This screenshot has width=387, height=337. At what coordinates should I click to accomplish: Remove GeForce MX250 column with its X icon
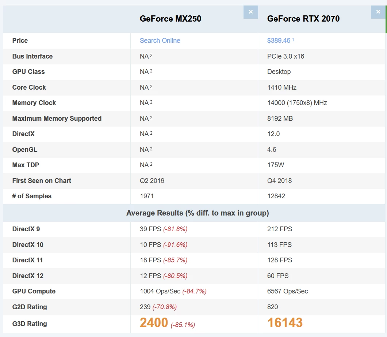(x=250, y=12)
